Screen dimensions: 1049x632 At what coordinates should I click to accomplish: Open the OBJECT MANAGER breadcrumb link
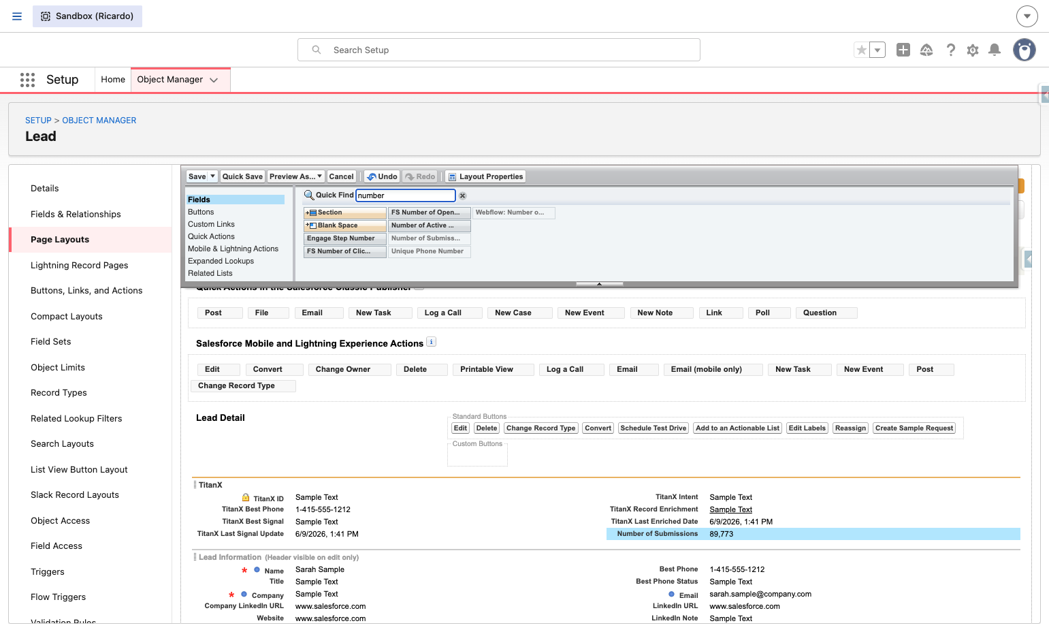(99, 121)
